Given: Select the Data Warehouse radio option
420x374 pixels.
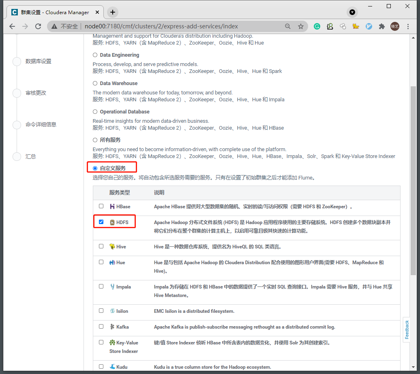Looking at the screenshot, I should click(95, 83).
